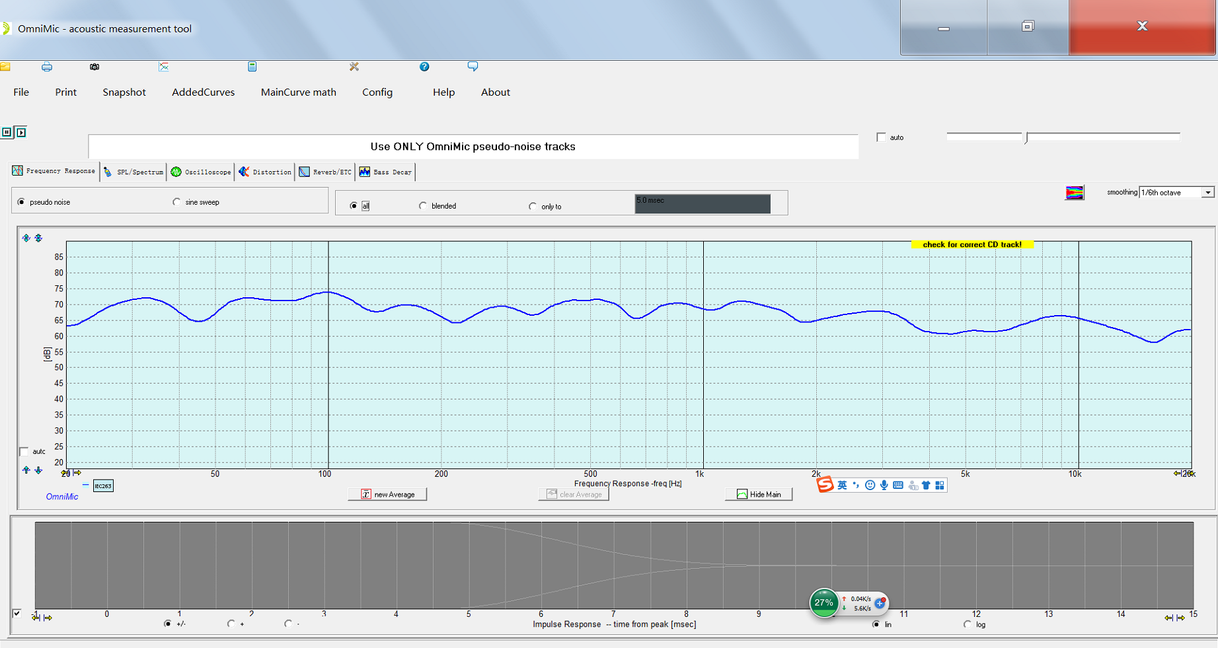1218x648 pixels.
Task: Click the Sogou emoji smiley icon
Action: pyautogui.click(x=870, y=486)
